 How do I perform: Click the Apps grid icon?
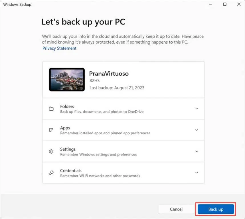[x=51, y=130]
